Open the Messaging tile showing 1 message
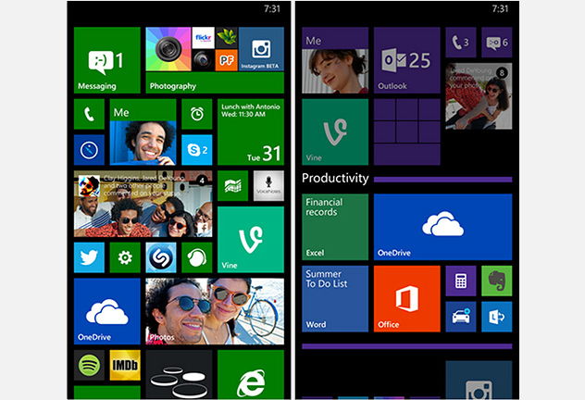The image size is (585, 400). pyautogui.click(x=107, y=60)
